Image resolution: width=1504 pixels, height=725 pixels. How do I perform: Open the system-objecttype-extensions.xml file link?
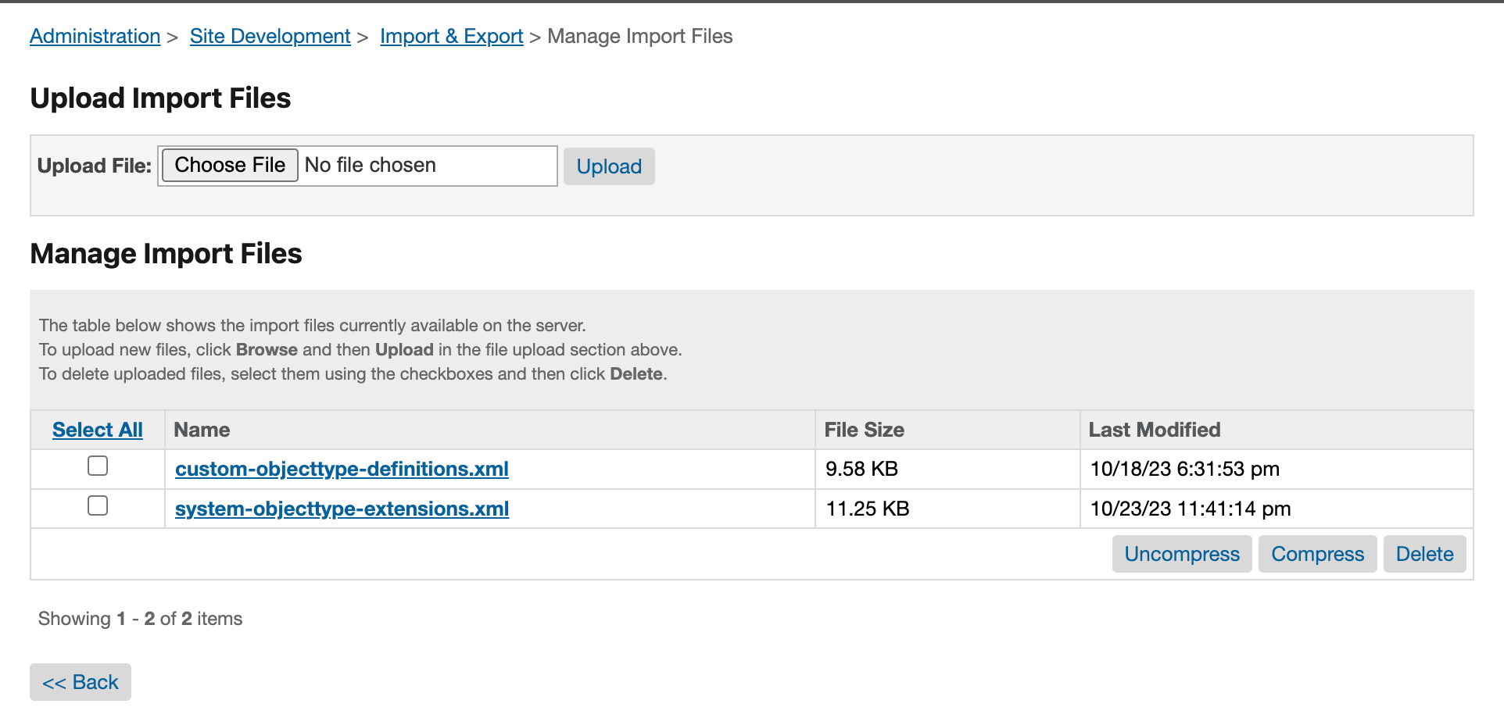[342, 509]
